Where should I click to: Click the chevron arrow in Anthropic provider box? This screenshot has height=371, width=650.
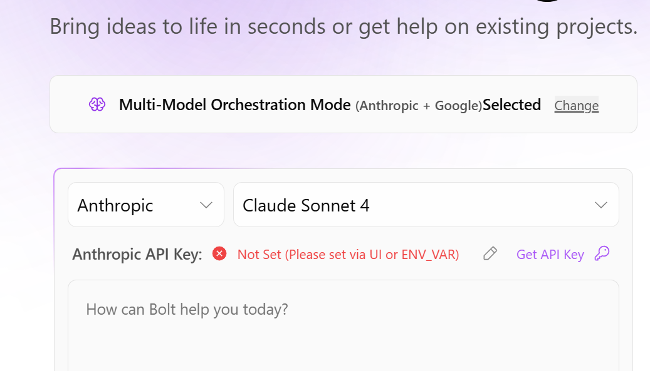pos(206,205)
